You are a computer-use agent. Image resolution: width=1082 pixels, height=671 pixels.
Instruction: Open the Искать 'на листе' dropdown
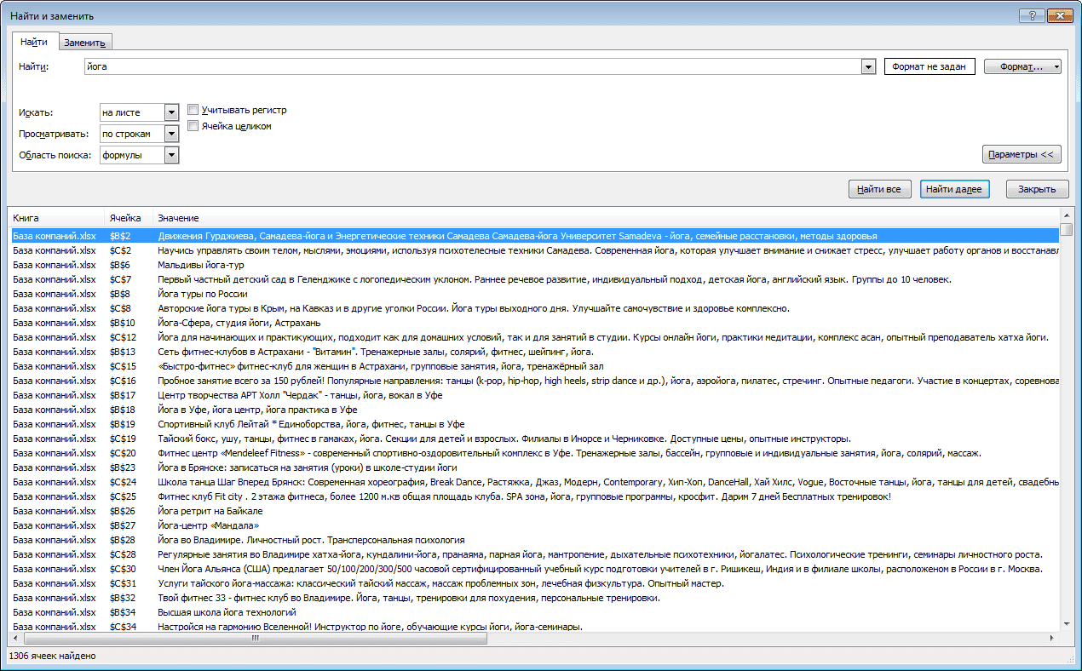(x=171, y=112)
